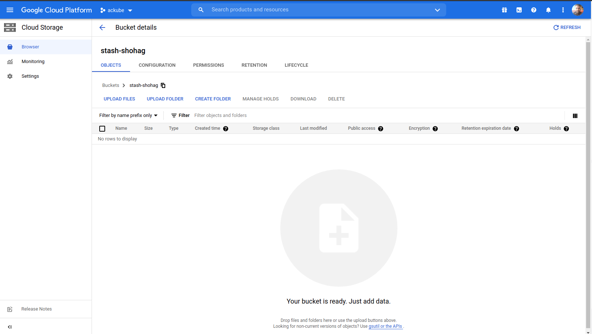Expand the search bar dropdown arrow
This screenshot has width=592, height=334.
[437, 10]
